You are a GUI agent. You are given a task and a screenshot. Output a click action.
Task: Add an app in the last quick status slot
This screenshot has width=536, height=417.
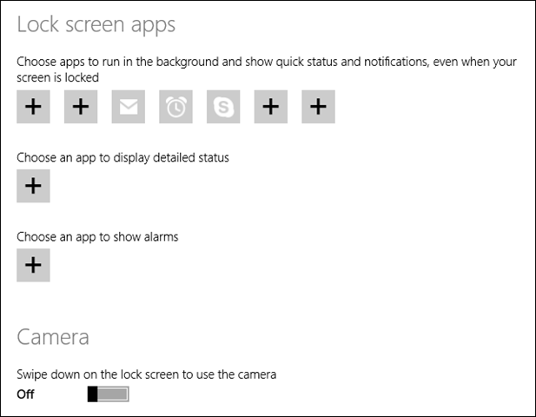pyautogui.click(x=318, y=107)
